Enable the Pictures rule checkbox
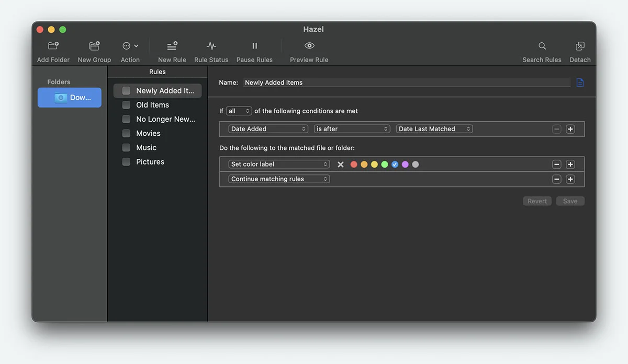The image size is (628, 364). point(126,162)
